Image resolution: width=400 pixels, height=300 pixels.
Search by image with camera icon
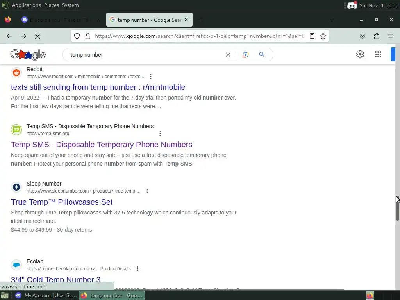[x=245, y=55]
